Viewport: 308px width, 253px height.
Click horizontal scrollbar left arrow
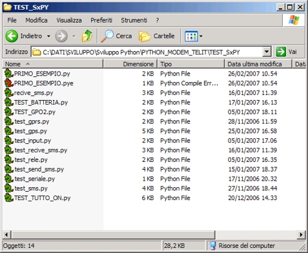pos(6,234)
